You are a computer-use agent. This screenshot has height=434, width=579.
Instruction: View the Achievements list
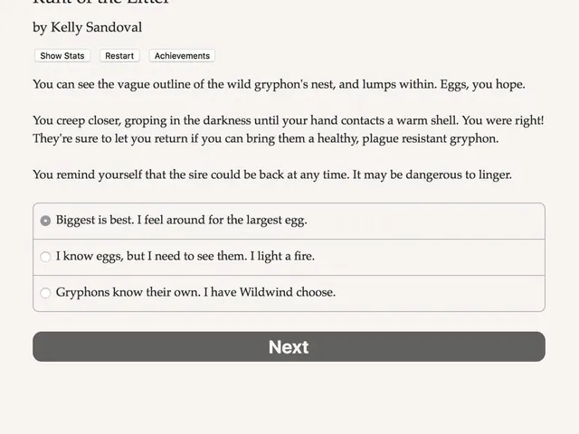click(x=182, y=56)
